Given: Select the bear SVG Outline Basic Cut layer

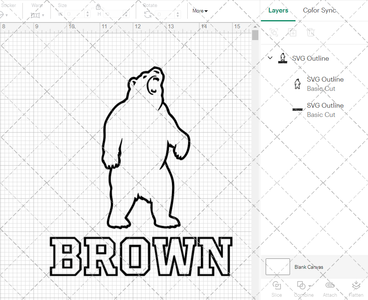Looking at the screenshot, I should (325, 83).
